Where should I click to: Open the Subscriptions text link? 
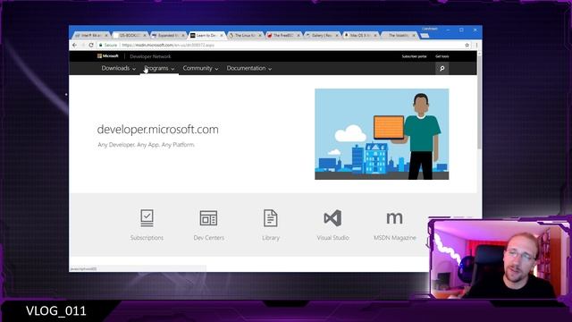(147, 238)
